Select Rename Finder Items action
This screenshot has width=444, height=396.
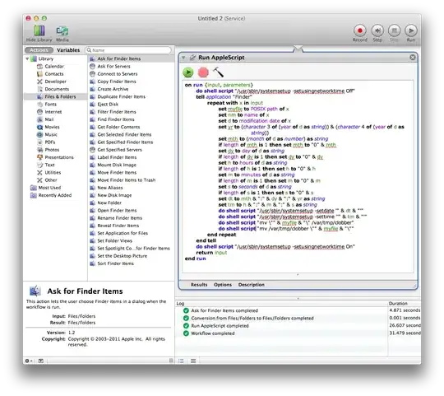tap(119, 218)
